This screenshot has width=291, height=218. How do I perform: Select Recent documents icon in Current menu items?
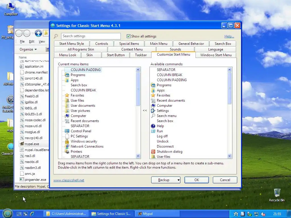67,121
